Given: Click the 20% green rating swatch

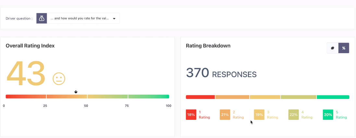Looking at the screenshot, I should point(328,115).
